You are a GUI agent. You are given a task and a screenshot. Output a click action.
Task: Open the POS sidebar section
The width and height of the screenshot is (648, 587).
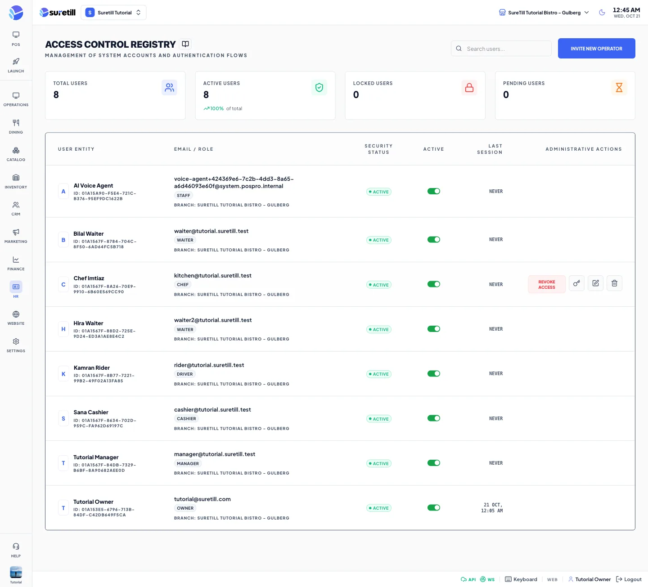pos(16,39)
